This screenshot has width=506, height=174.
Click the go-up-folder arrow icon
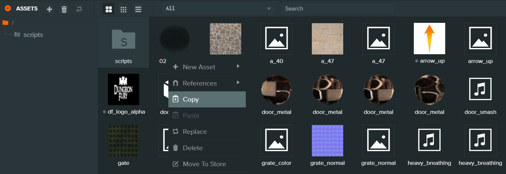pyautogui.click(x=79, y=9)
